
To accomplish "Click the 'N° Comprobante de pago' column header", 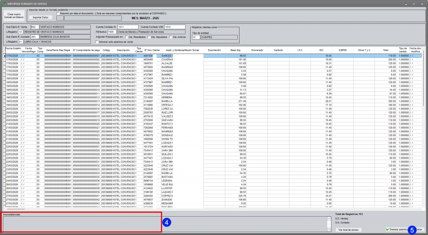I will [87, 50].
